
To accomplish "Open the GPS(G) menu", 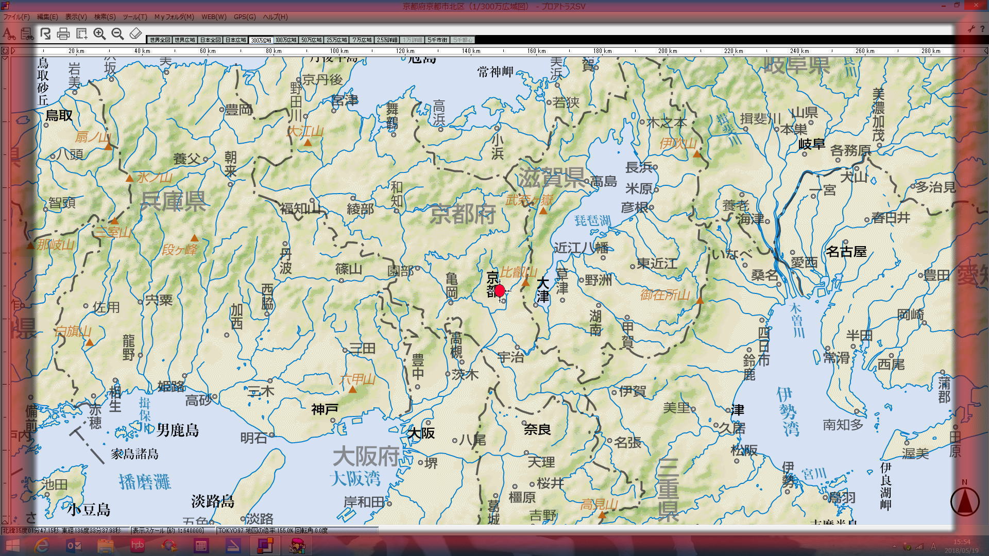I will click(x=244, y=17).
